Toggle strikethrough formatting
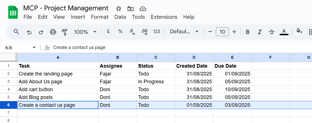 coord(272,32)
